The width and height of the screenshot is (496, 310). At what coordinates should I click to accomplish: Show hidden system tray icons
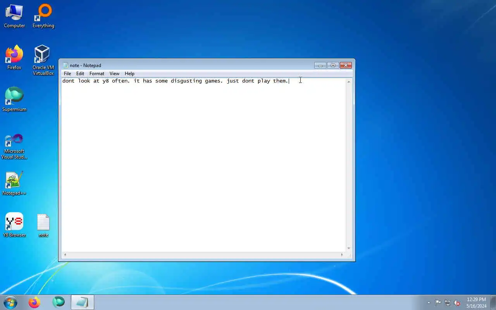point(429,303)
